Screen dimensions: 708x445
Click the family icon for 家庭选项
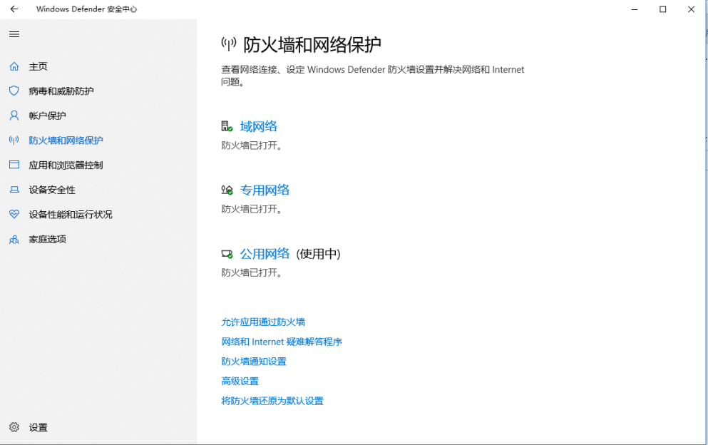[x=14, y=239]
